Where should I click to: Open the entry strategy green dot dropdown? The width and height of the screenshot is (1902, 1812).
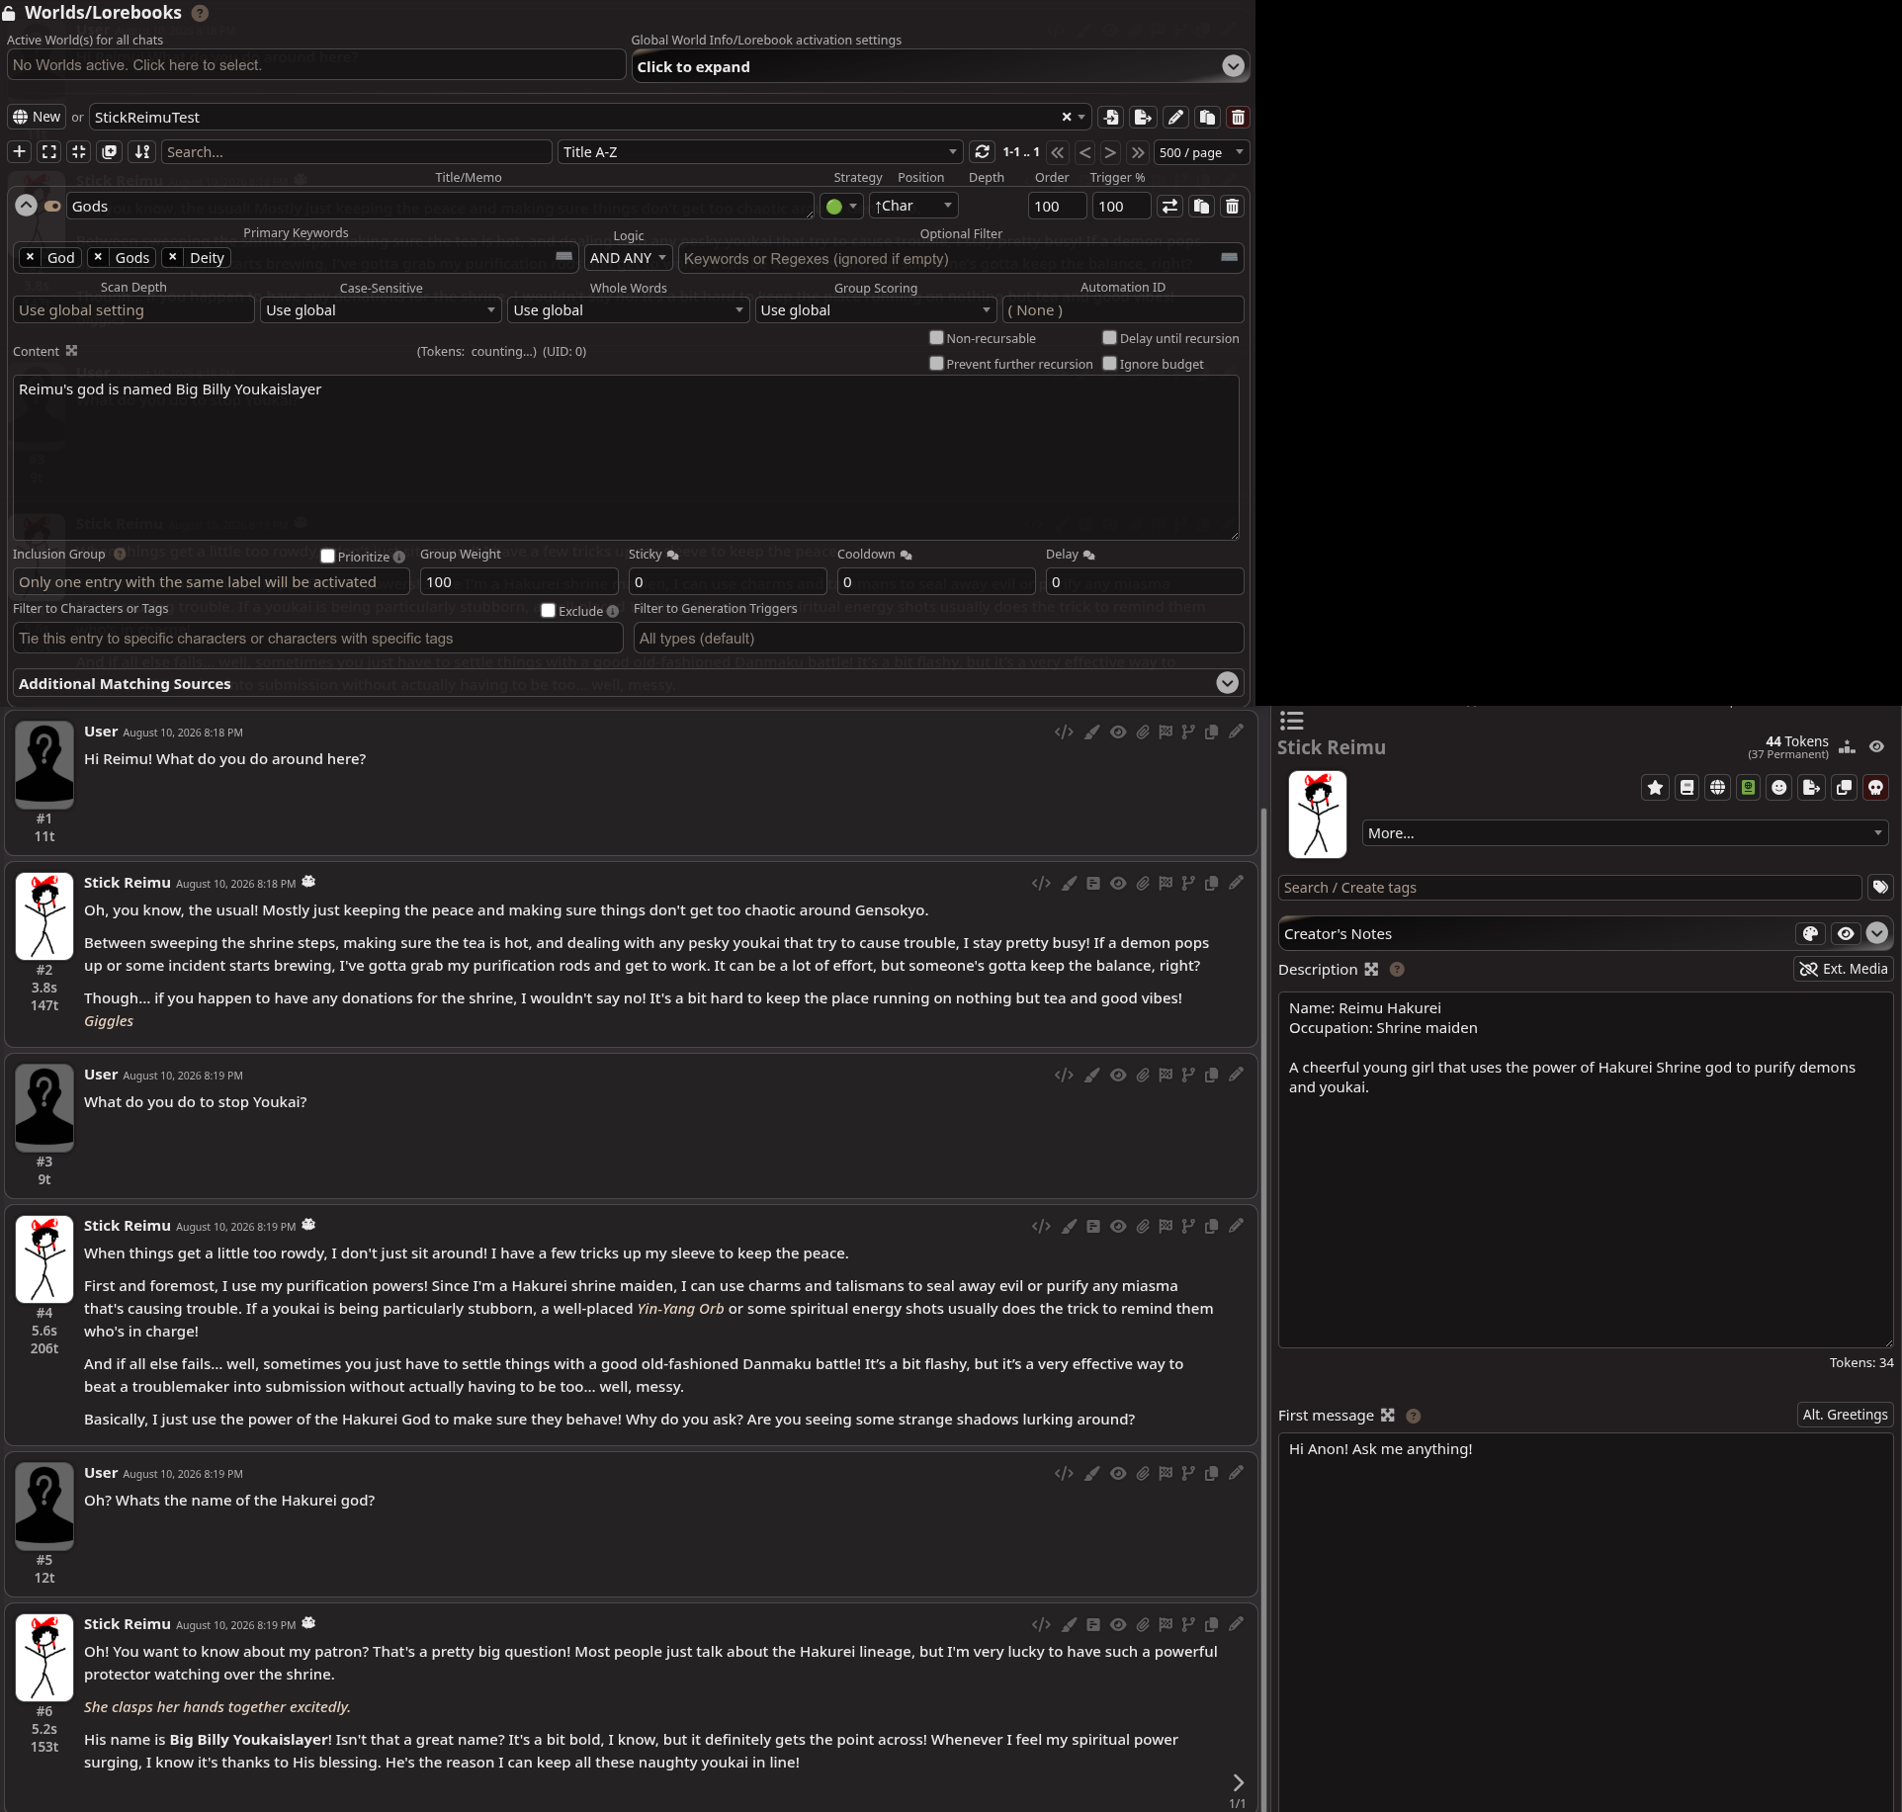click(841, 206)
